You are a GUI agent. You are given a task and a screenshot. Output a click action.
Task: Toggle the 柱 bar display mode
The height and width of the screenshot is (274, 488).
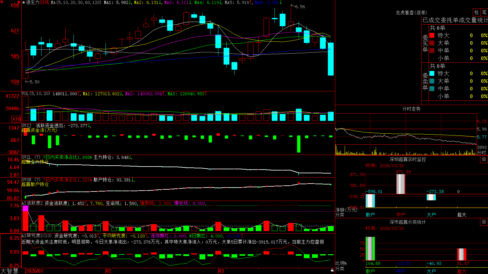[x=476, y=12]
